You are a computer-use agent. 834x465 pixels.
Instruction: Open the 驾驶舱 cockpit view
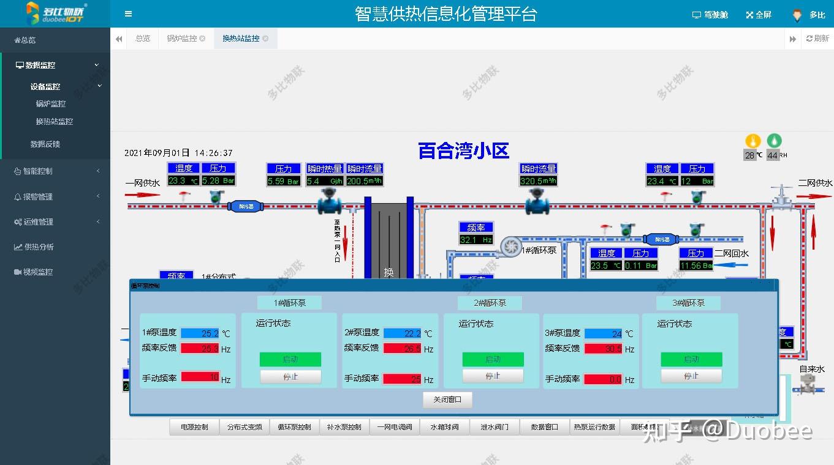coord(710,15)
